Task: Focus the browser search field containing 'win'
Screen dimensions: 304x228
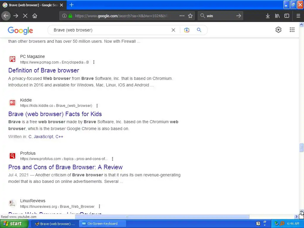Action: click(221, 16)
